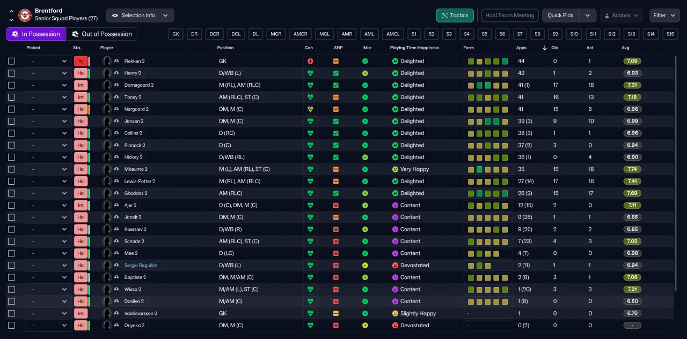
Task: Click the Brentford club crest
Action: 25,15
